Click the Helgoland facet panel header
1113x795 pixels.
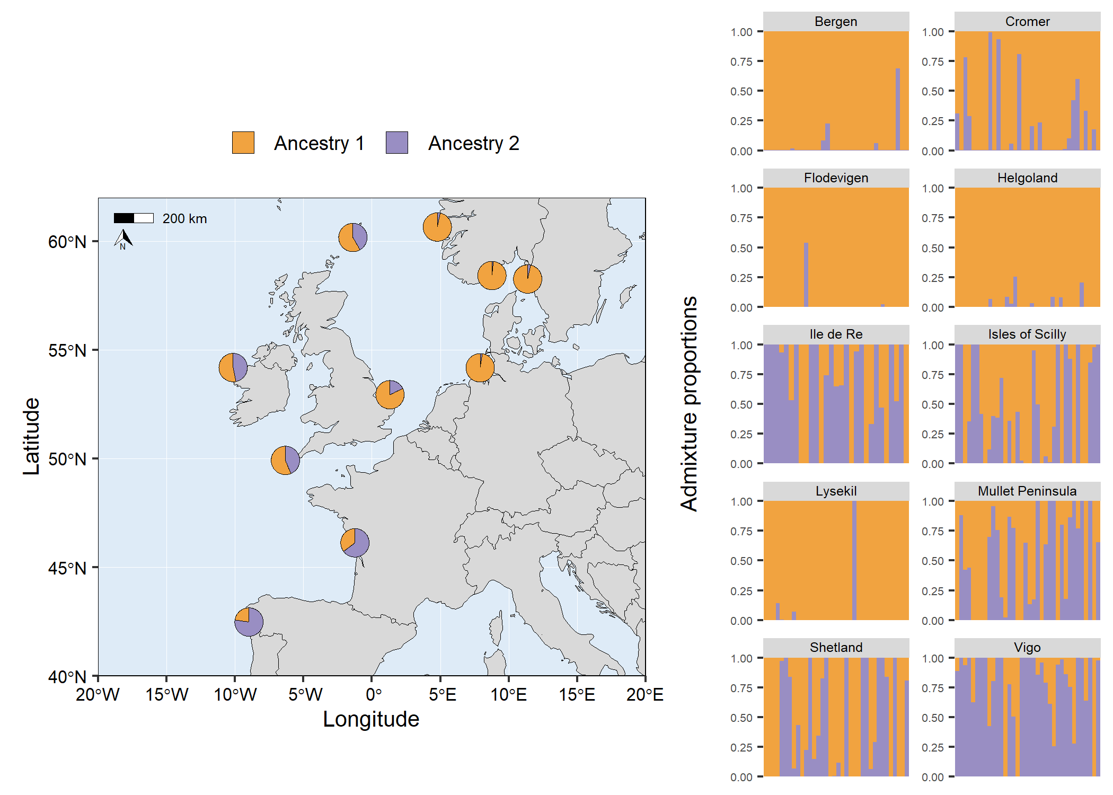coord(1027,178)
